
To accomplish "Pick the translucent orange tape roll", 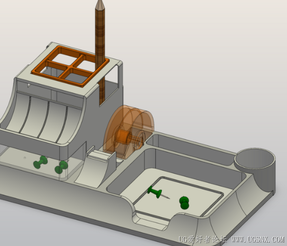I will coord(129,132).
